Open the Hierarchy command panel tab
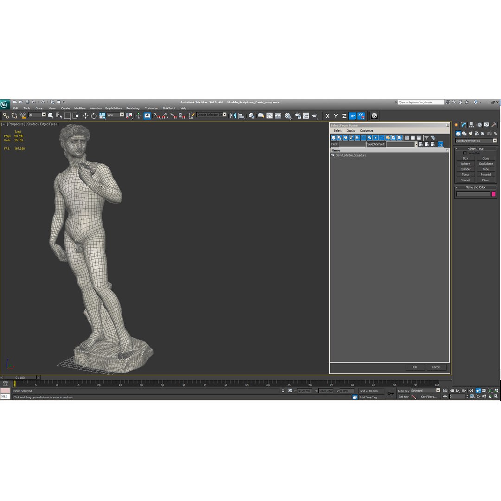Viewport: 501px width, 501px height. tap(471, 125)
